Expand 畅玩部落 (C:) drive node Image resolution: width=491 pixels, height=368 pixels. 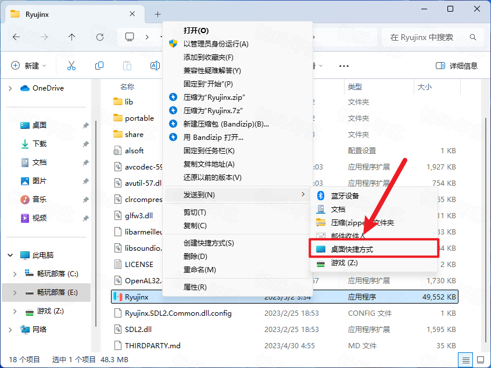click(15, 274)
